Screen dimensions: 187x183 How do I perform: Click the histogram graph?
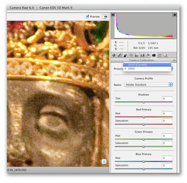click(144, 26)
